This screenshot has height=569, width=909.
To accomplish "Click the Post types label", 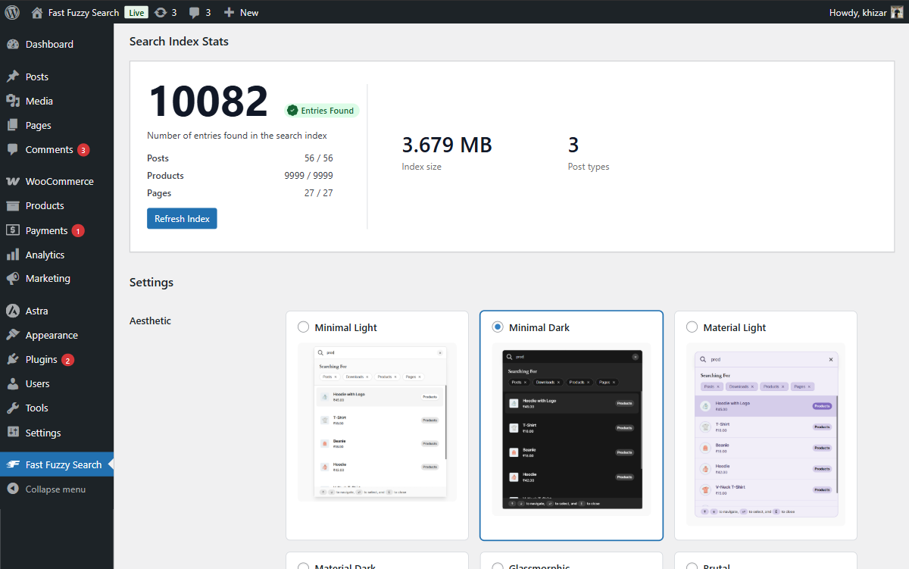I will pos(589,167).
